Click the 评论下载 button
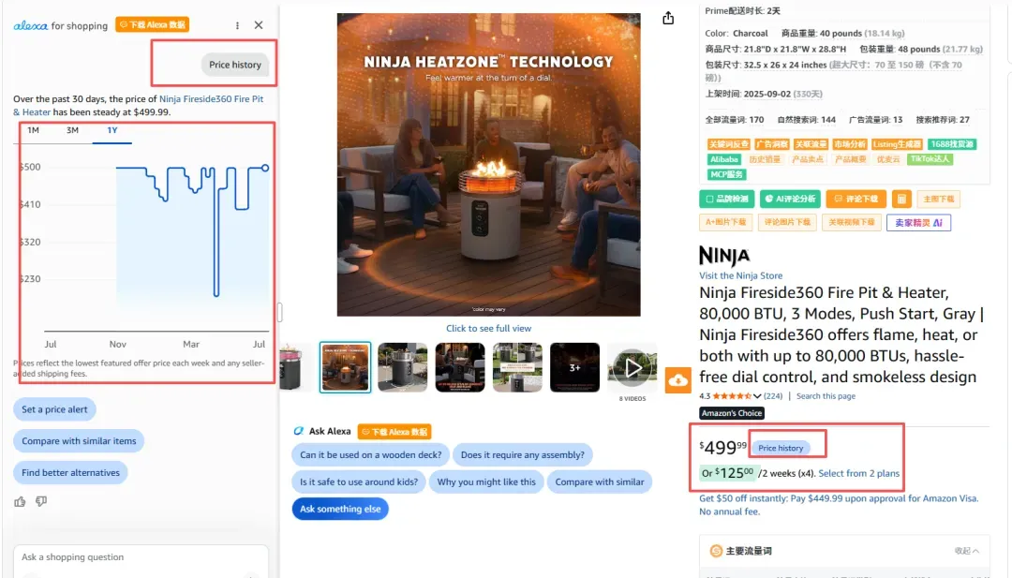Image resolution: width=1012 pixels, height=578 pixels. coord(856,199)
